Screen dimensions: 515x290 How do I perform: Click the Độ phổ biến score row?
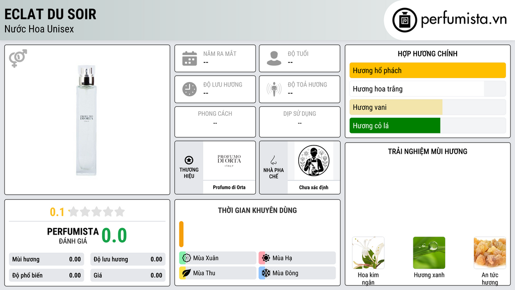[x=46, y=275]
